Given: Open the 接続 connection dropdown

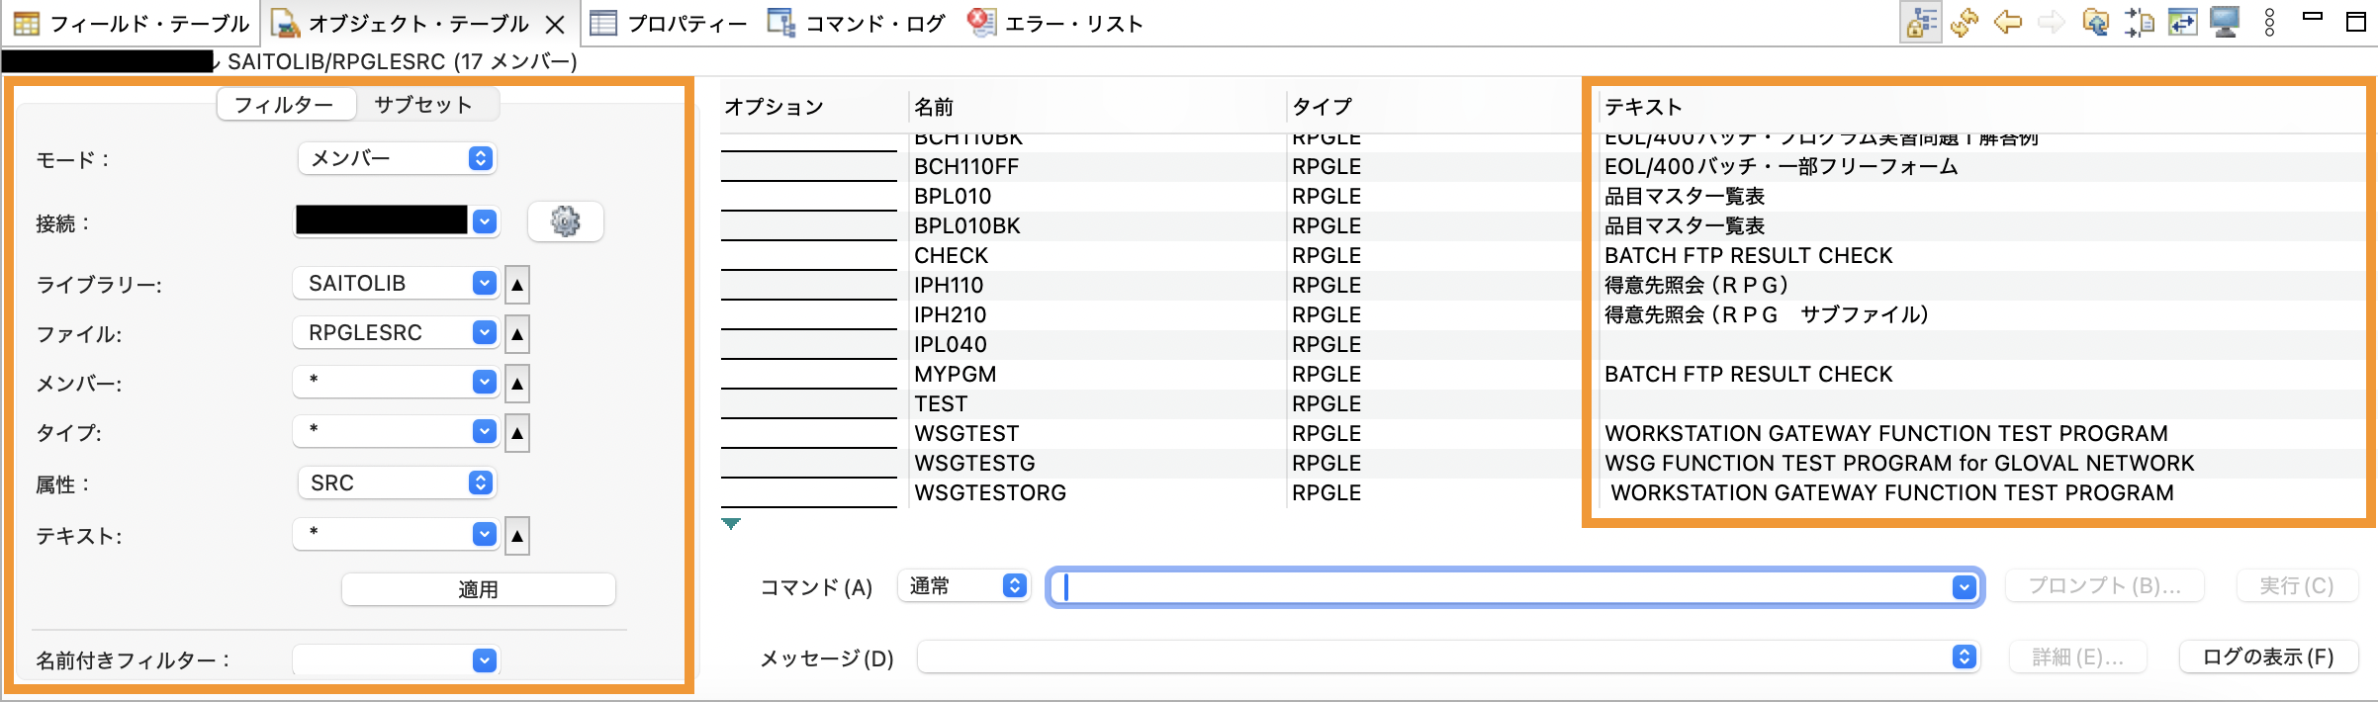Looking at the screenshot, I should (485, 221).
